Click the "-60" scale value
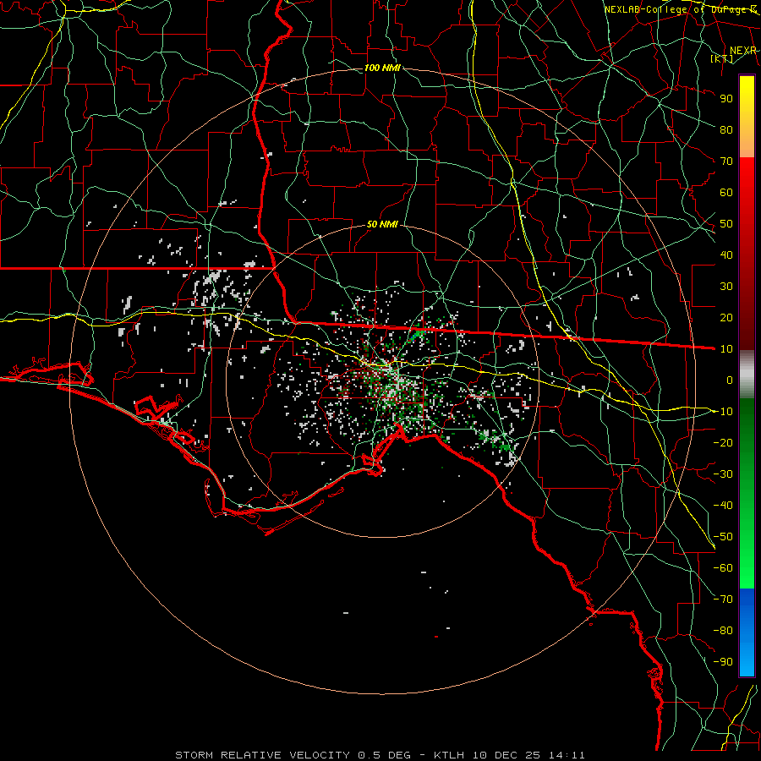This screenshot has width=761, height=761. (723, 568)
